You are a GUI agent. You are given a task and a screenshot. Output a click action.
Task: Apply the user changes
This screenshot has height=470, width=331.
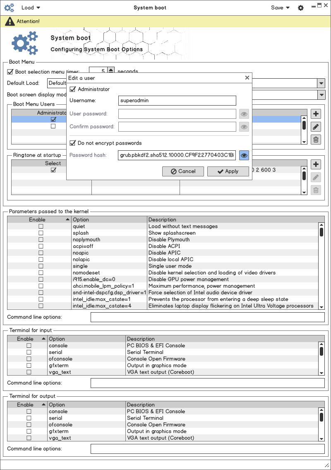click(228, 171)
